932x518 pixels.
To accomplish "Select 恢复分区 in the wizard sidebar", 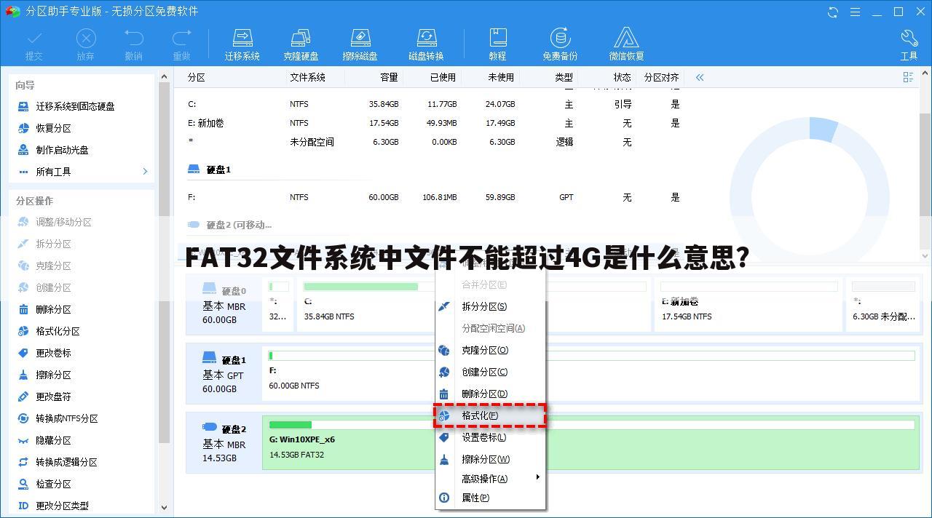I will tap(53, 128).
